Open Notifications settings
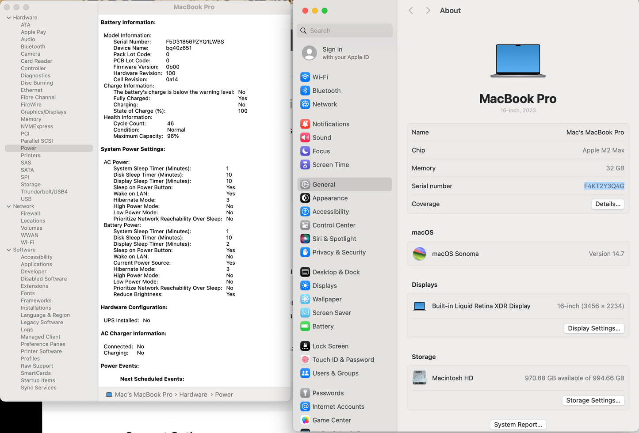 (x=331, y=124)
